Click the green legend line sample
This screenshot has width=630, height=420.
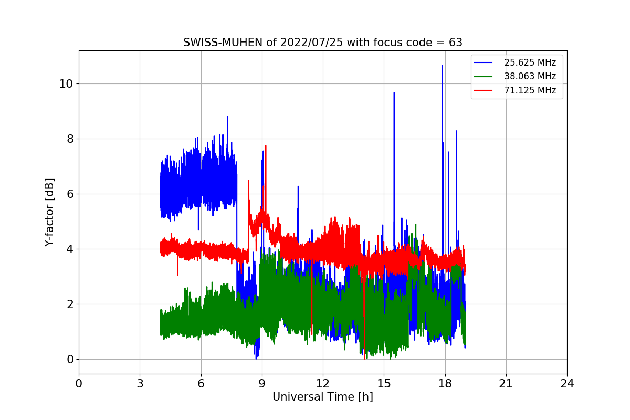484,76
